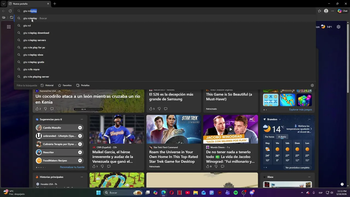
Task: Open Copilot Chat button
Action: tap(342, 11)
